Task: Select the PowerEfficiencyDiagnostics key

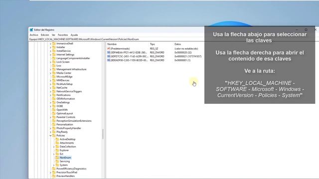Action: pyautogui.click(x=71, y=169)
